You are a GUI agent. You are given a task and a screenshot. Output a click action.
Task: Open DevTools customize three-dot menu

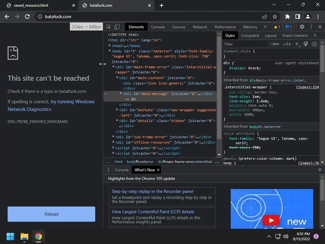[311, 27]
